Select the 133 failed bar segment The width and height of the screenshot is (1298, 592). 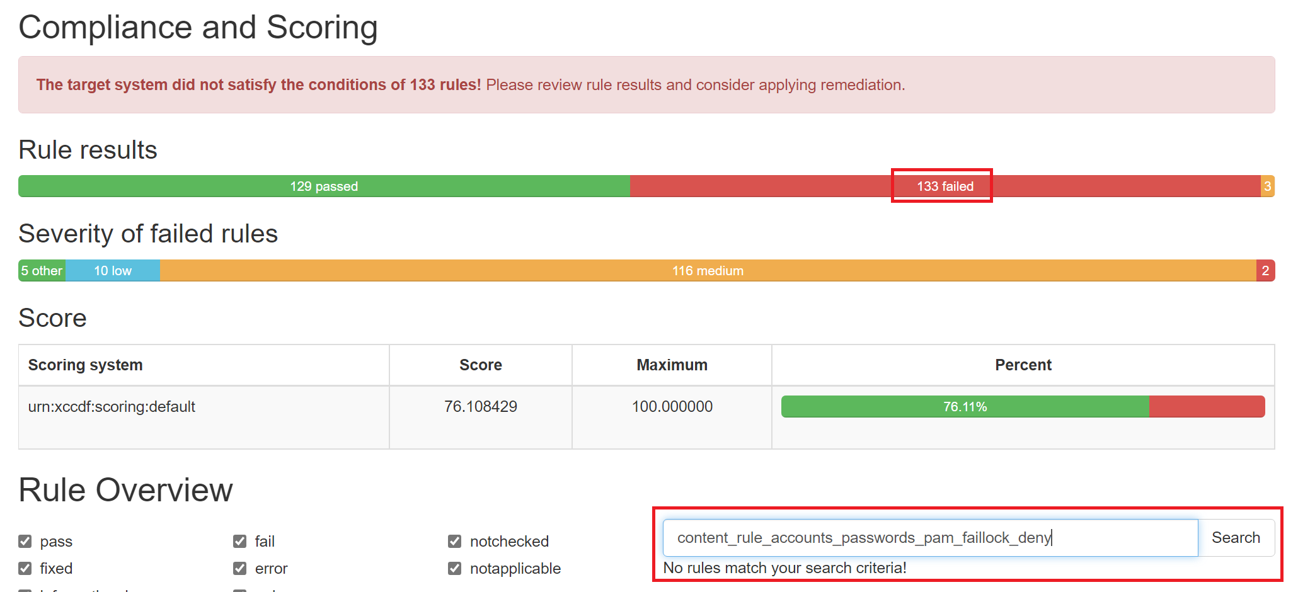coord(941,186)
